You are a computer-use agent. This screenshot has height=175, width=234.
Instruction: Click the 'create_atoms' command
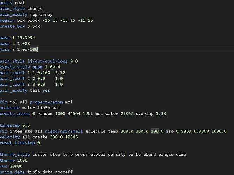(15, 114)
